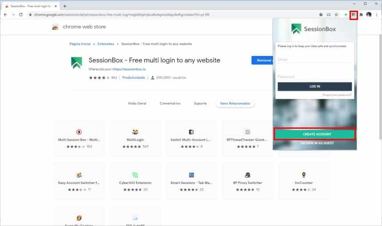The width and height of the screenshot is (382, 226).
Task: Open Chrome's three-dot menu
Action: 377,15
